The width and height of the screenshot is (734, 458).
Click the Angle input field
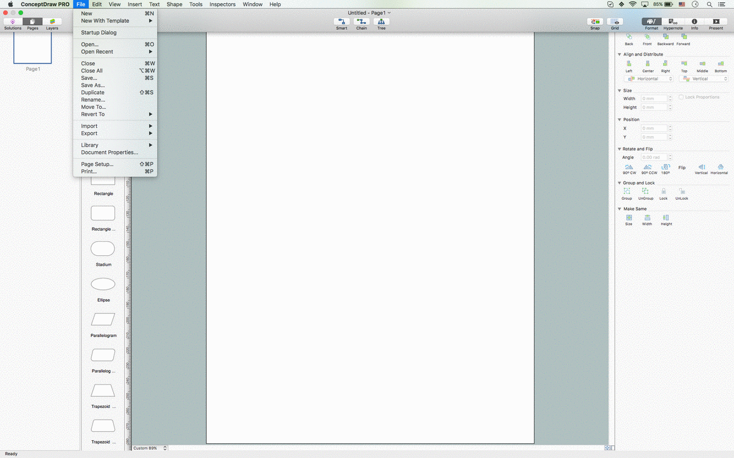(654, 158)
